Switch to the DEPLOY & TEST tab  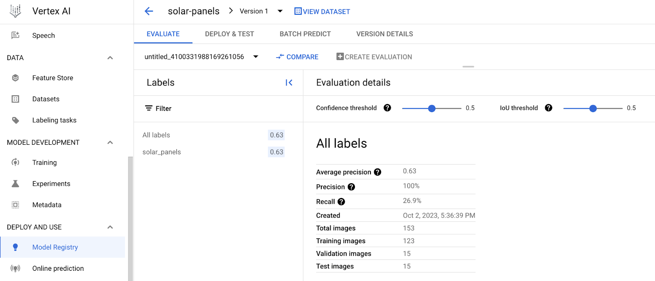pyautogui.click(x=229, y=34)
